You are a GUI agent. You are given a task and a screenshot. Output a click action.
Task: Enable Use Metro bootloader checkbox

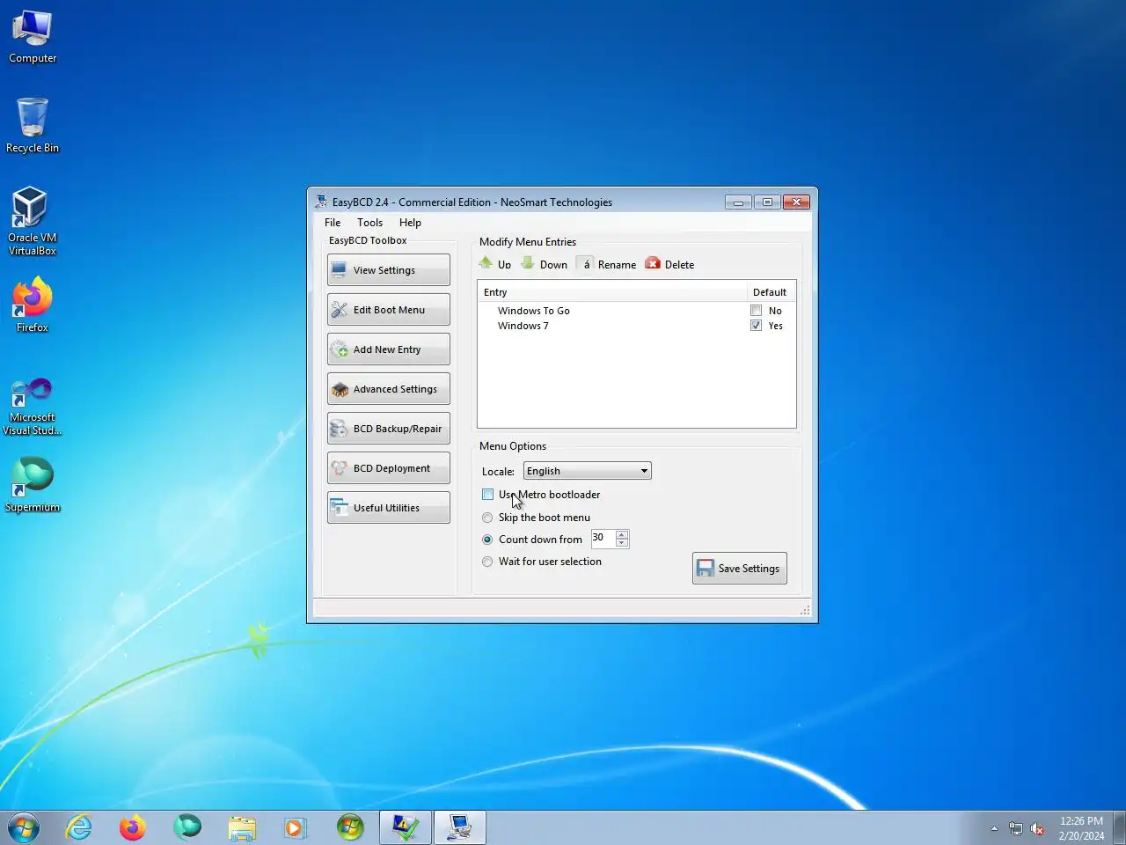(488, 495)
